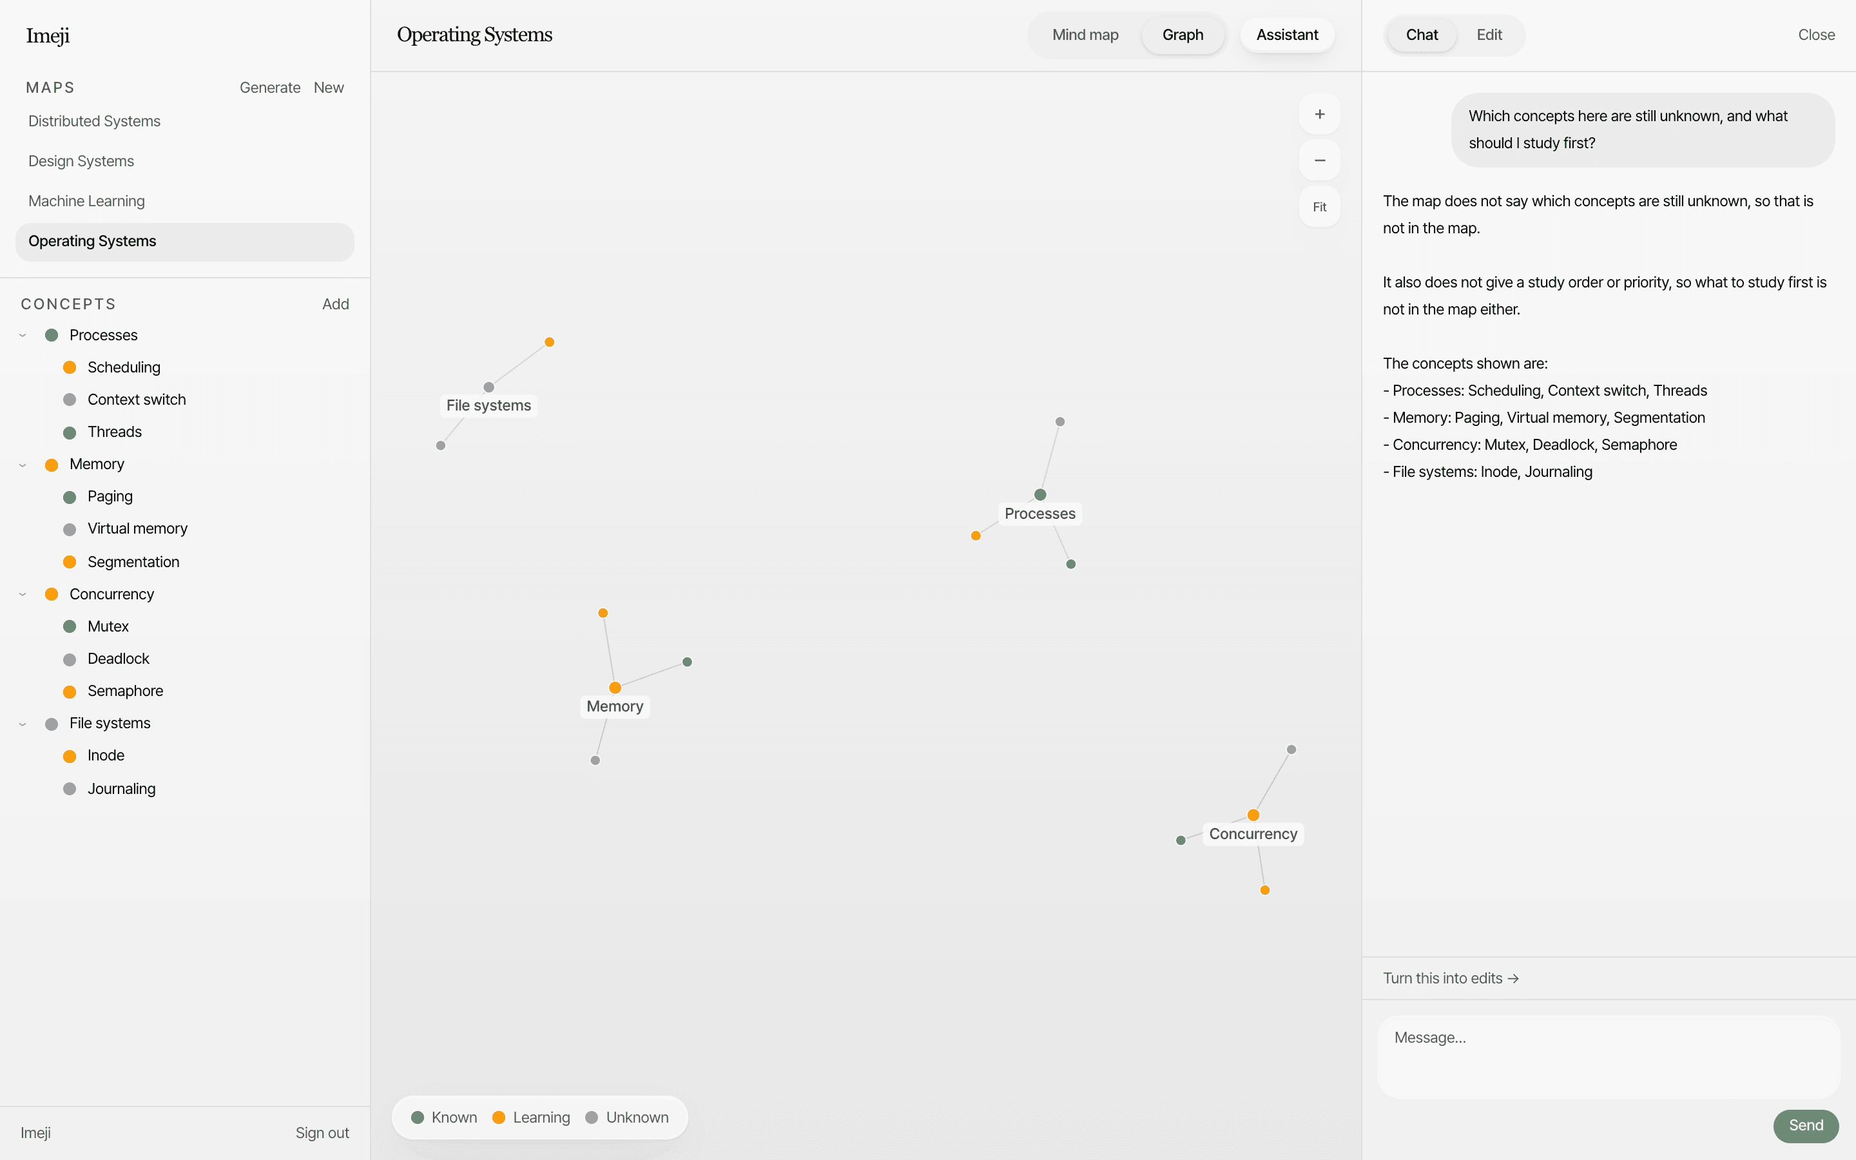Collapse the Concurrency concept group
1856x1160 pixels.
coord(23,595)
